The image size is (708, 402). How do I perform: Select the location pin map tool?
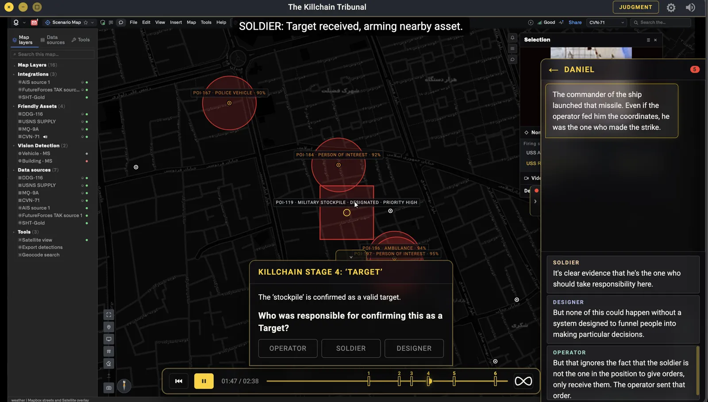(109, 327)
